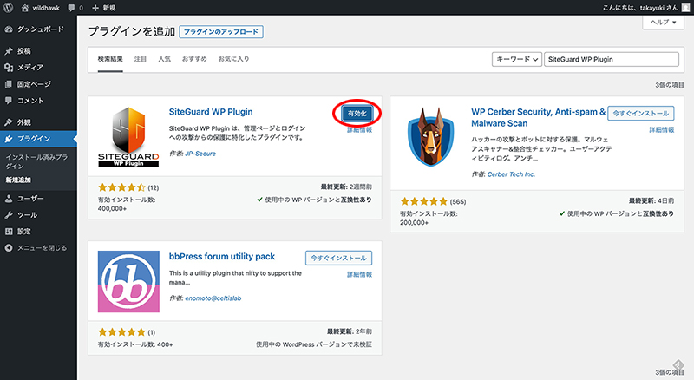
Task: Activate SiteGuard with the 有効化 button
Action: [x=356, y=114]
